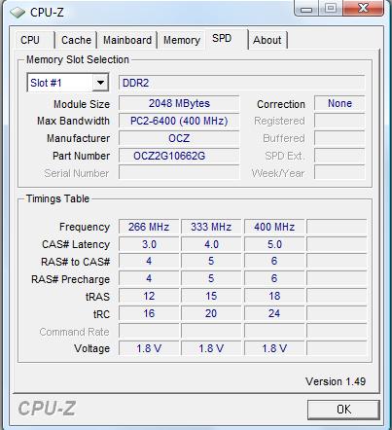Select part number OCZ2G10662G
392x430 pixels.
click(179, 156)
